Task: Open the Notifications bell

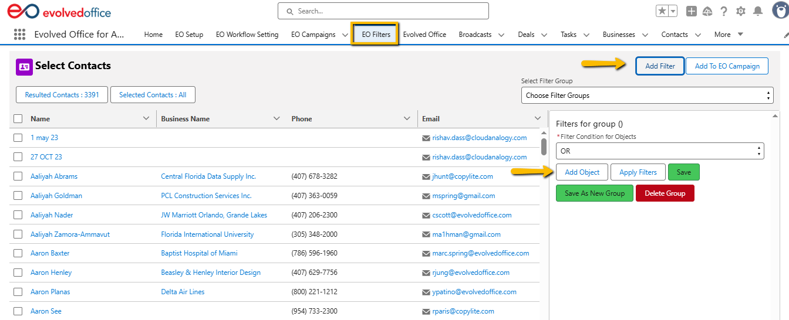Action: click(758, 11)
